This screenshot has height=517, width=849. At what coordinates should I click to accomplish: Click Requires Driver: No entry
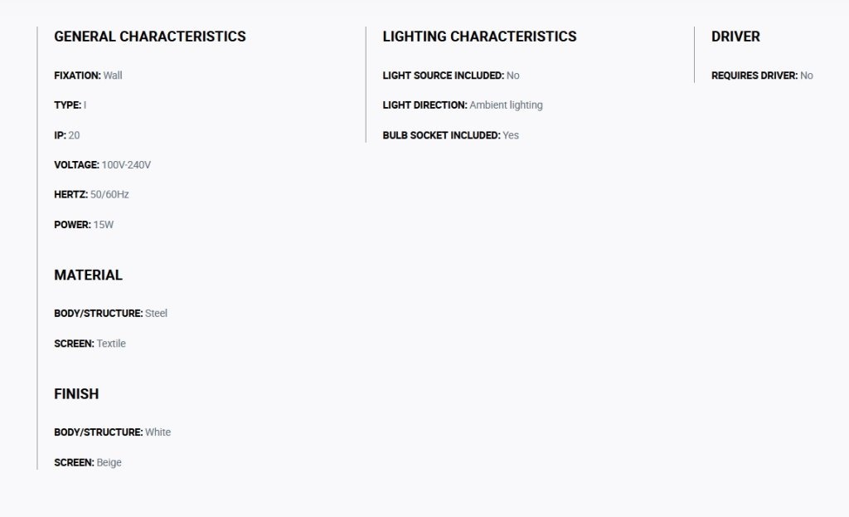tap(762, 76)
